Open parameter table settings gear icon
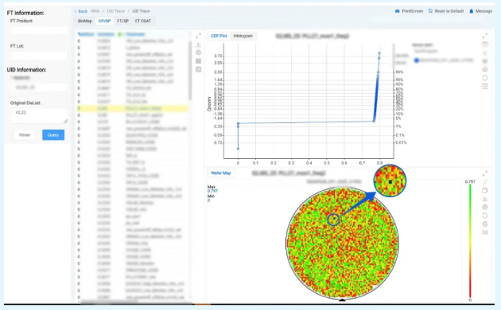The width and height of the screenshot is (501, 310). 198,52
